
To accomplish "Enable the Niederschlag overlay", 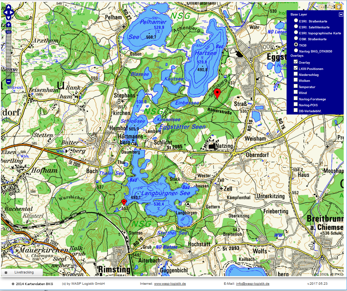I will pos(296,74).
